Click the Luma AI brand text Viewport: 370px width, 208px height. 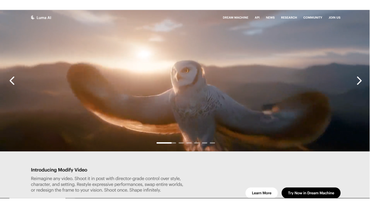(x=44, y=17)
